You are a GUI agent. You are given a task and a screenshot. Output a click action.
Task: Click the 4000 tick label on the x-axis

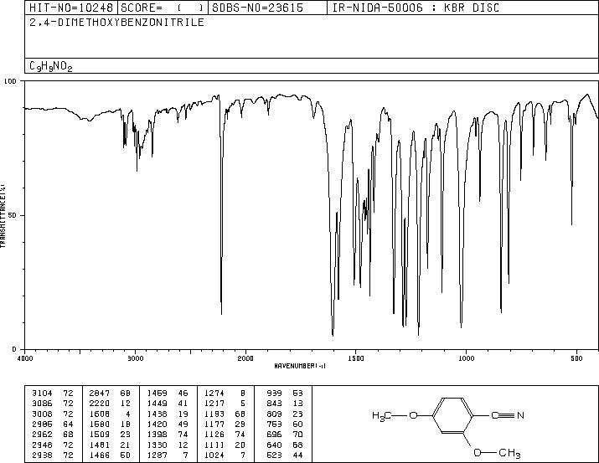[25, 358]
